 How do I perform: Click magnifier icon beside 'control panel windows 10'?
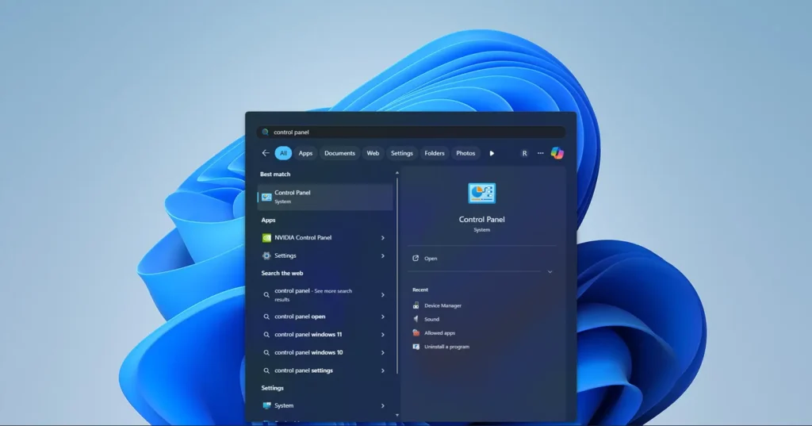point(266,352)
